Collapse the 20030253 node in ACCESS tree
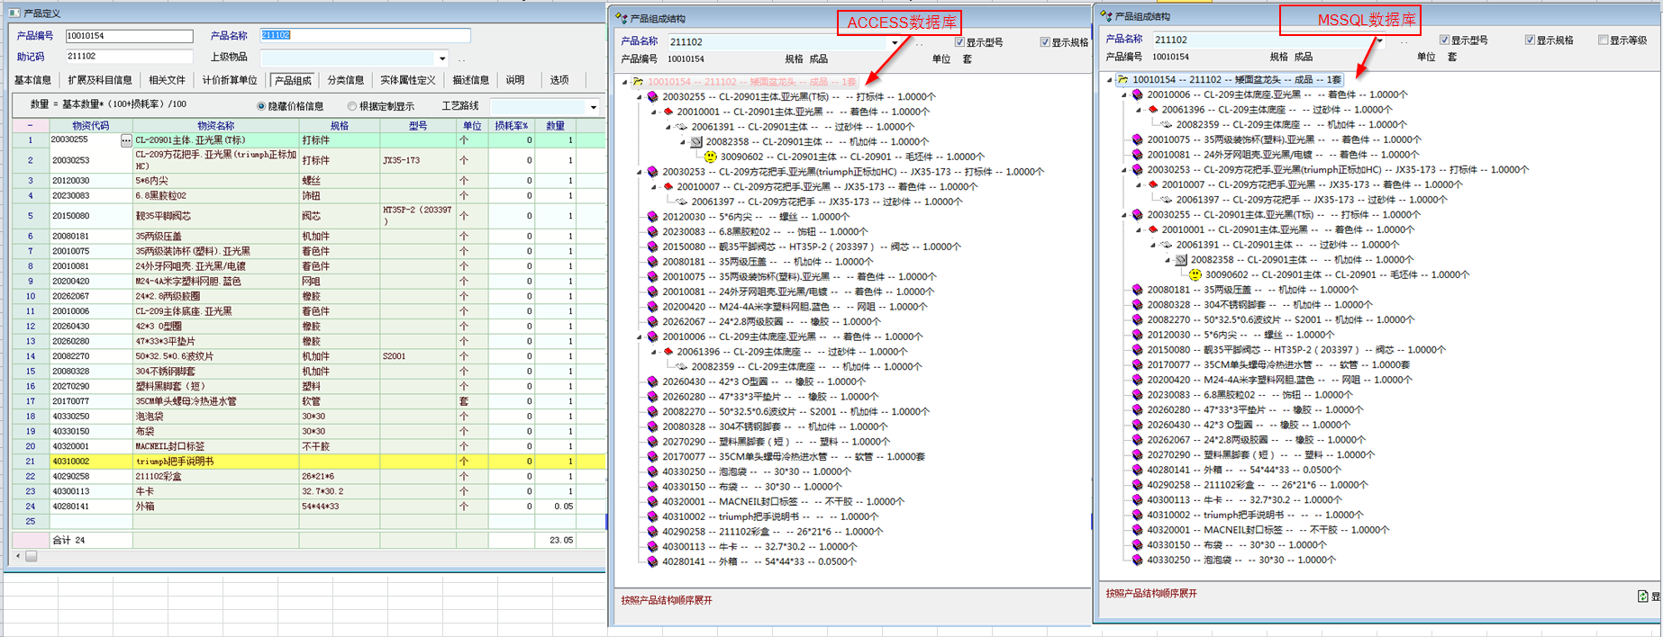Viewport: 1663px width, 637px height. 640,172
